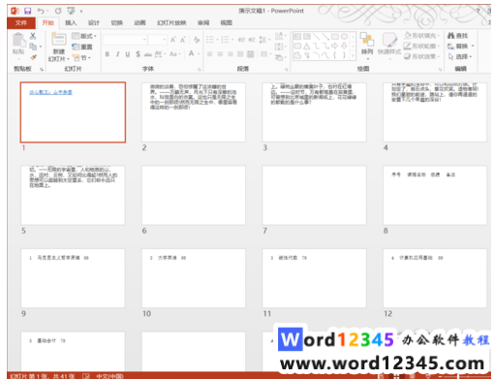Expand the shapes gallery More arrow

[353, 56]
